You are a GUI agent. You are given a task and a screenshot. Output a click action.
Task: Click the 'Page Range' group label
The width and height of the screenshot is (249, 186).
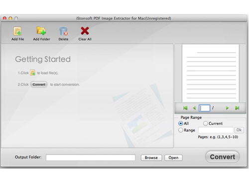[191, 117]
